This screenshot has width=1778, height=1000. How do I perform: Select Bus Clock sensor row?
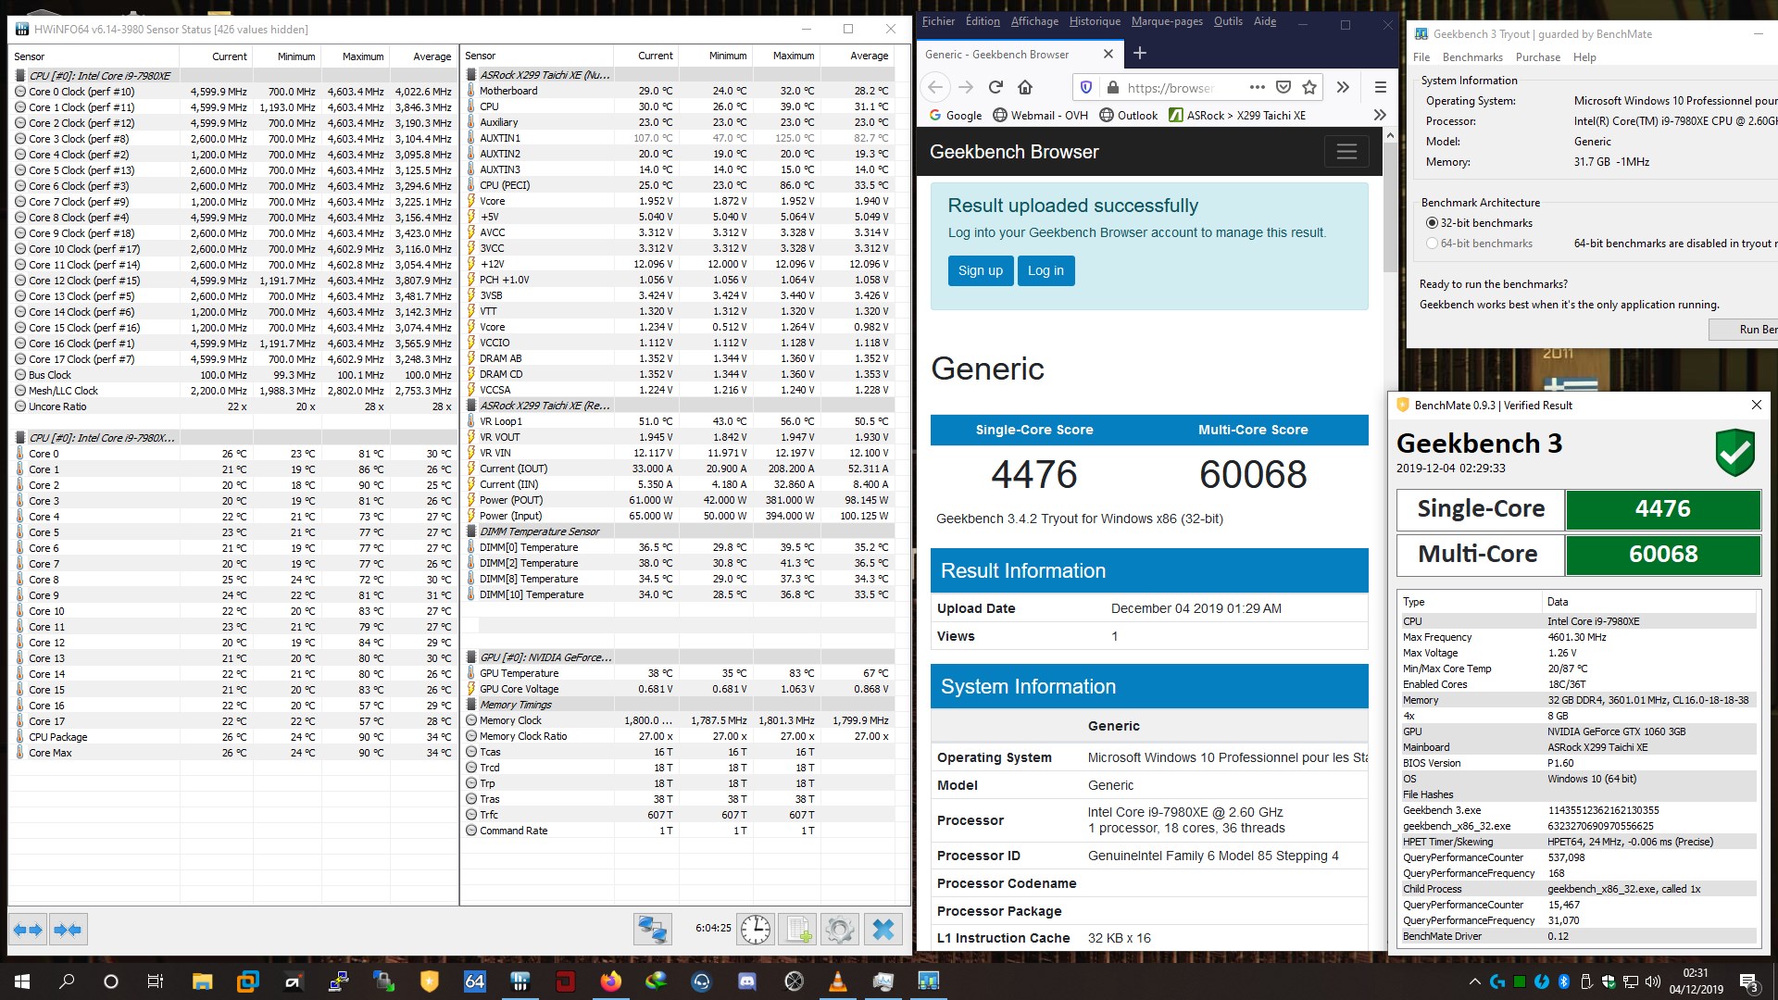pyautogui.click(x=232, y=375)
